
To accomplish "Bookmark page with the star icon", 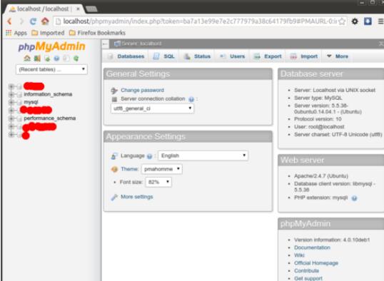I will click(342, 21).
